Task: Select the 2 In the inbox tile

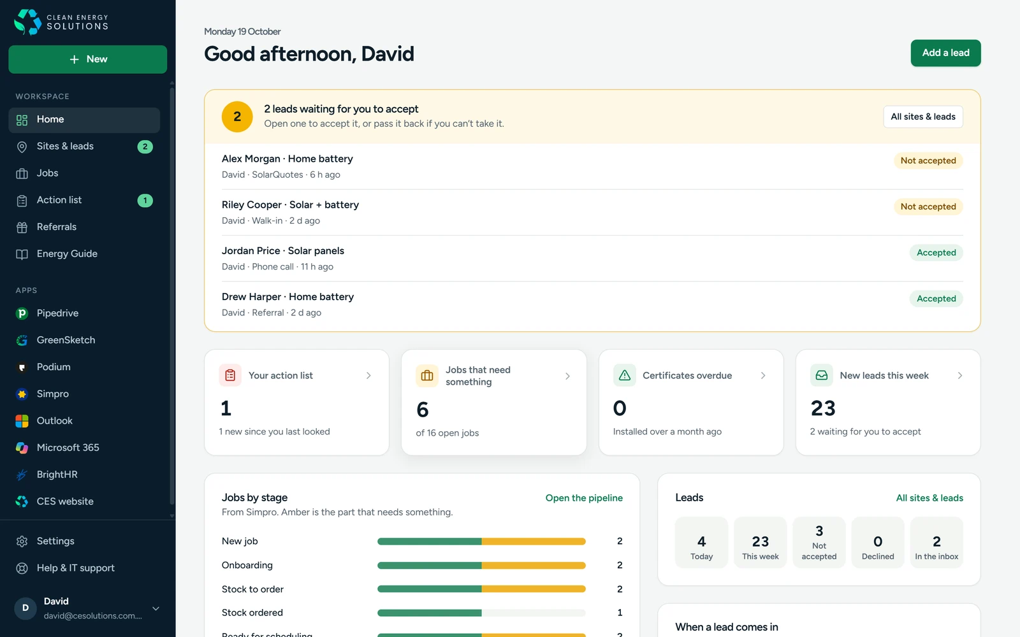Action: coord(936,542)
